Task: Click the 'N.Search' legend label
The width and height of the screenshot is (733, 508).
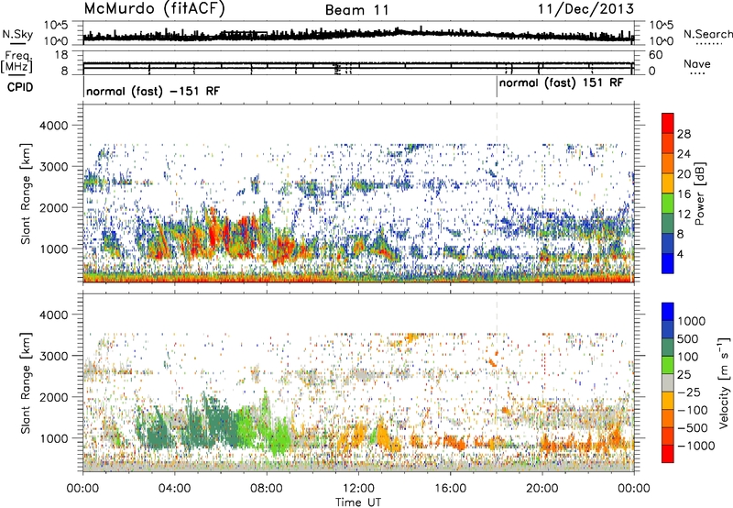Action: click(707, 34)
